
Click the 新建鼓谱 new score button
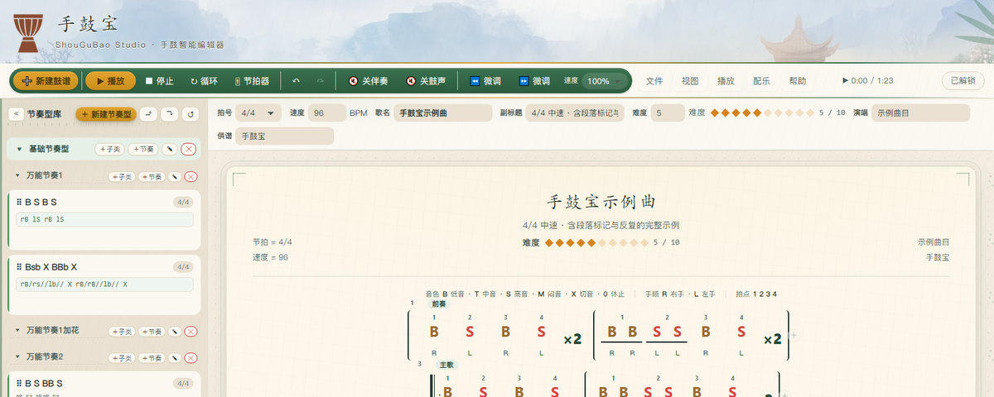[x=46, y=81]
